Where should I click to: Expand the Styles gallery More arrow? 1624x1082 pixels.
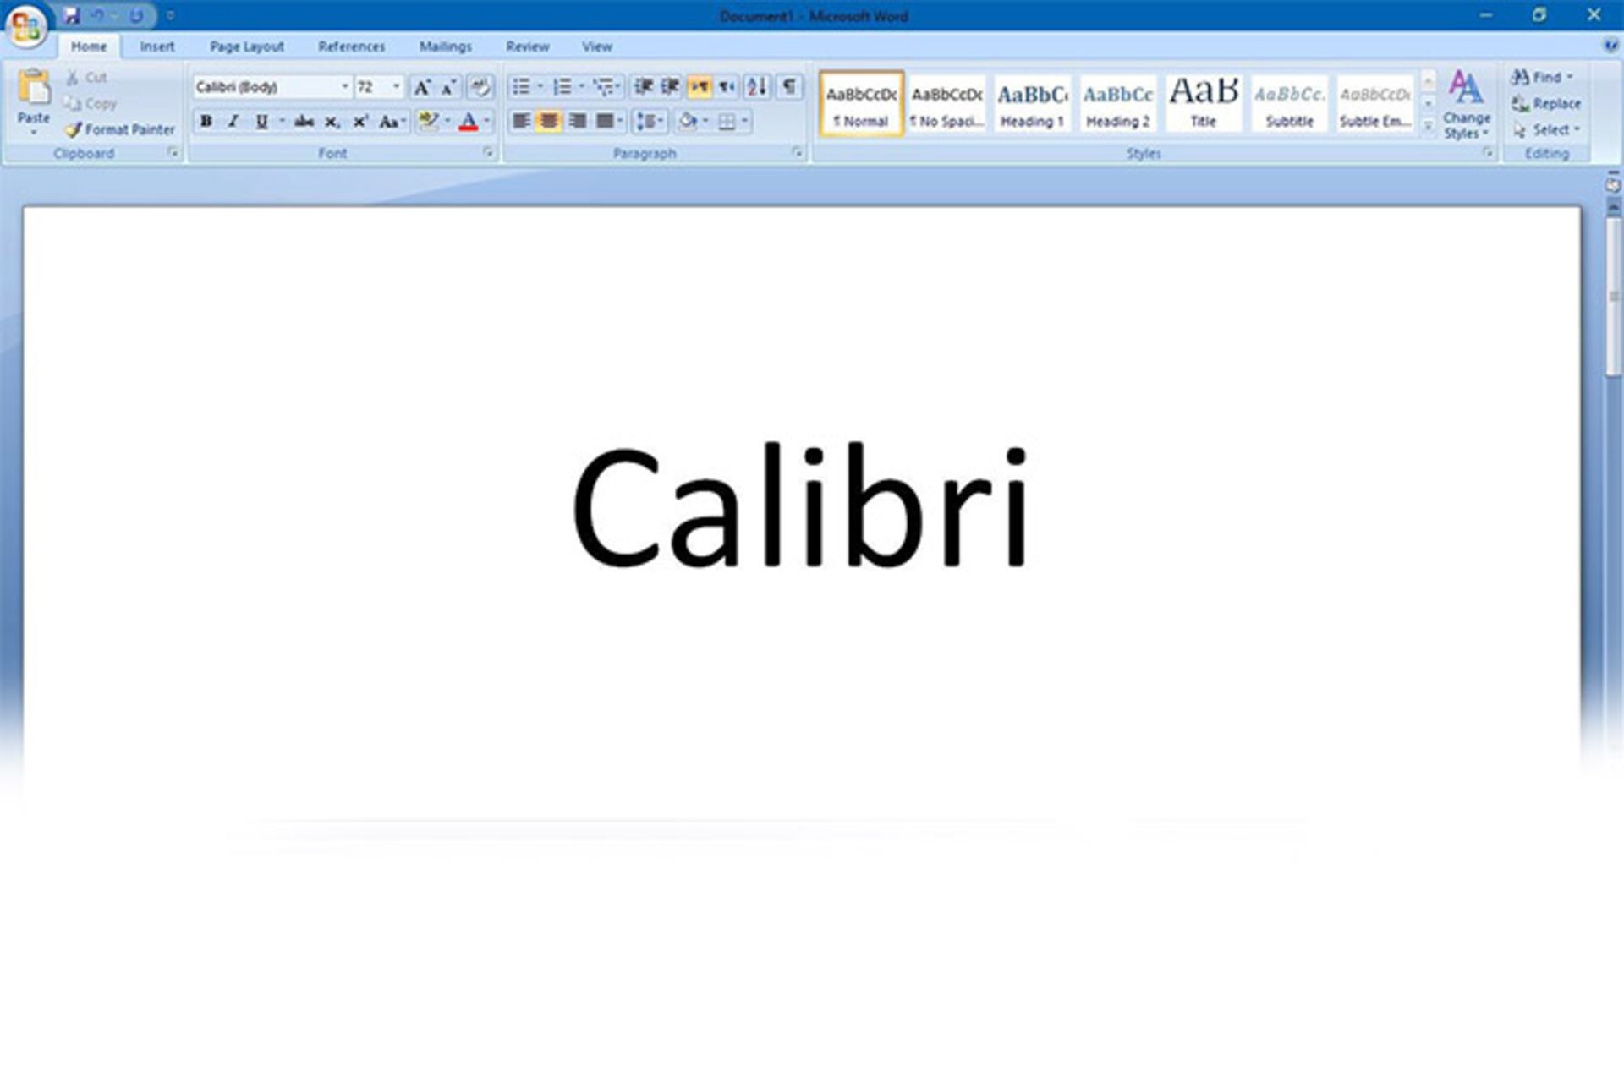(1428, 127)
